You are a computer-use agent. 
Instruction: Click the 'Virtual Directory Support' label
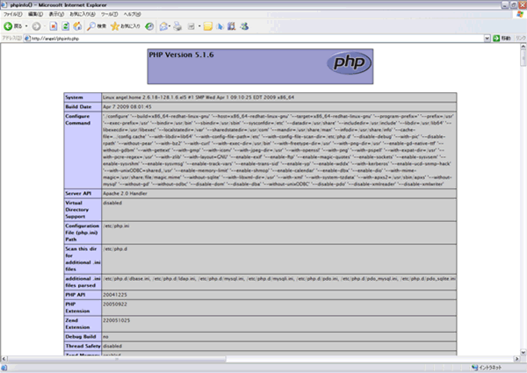click(x=77, y=210)
